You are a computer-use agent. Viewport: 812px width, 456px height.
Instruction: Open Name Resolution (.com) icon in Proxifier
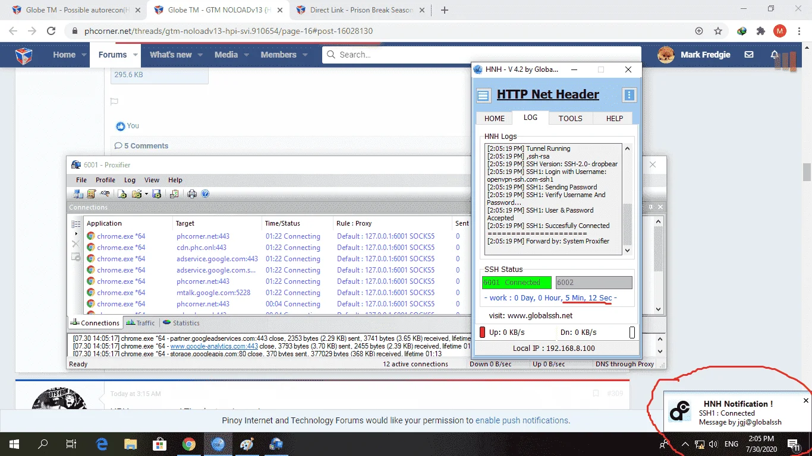pyautogui.click(x=105, y=194)
